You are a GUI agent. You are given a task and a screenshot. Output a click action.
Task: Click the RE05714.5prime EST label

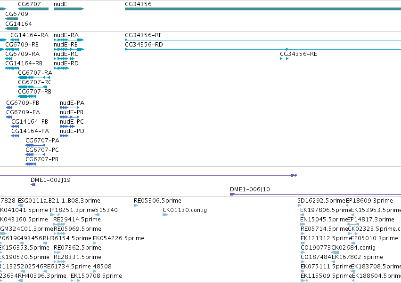[x=324, y=229]
